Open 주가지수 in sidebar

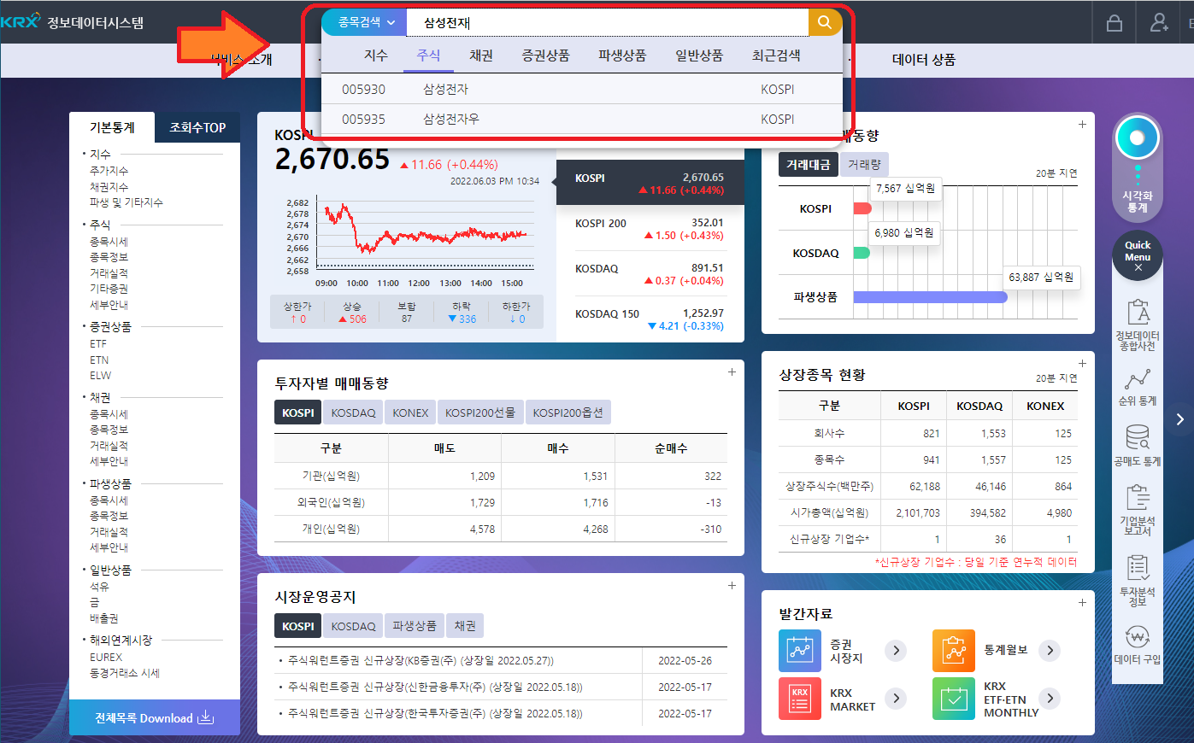point(109,171)
